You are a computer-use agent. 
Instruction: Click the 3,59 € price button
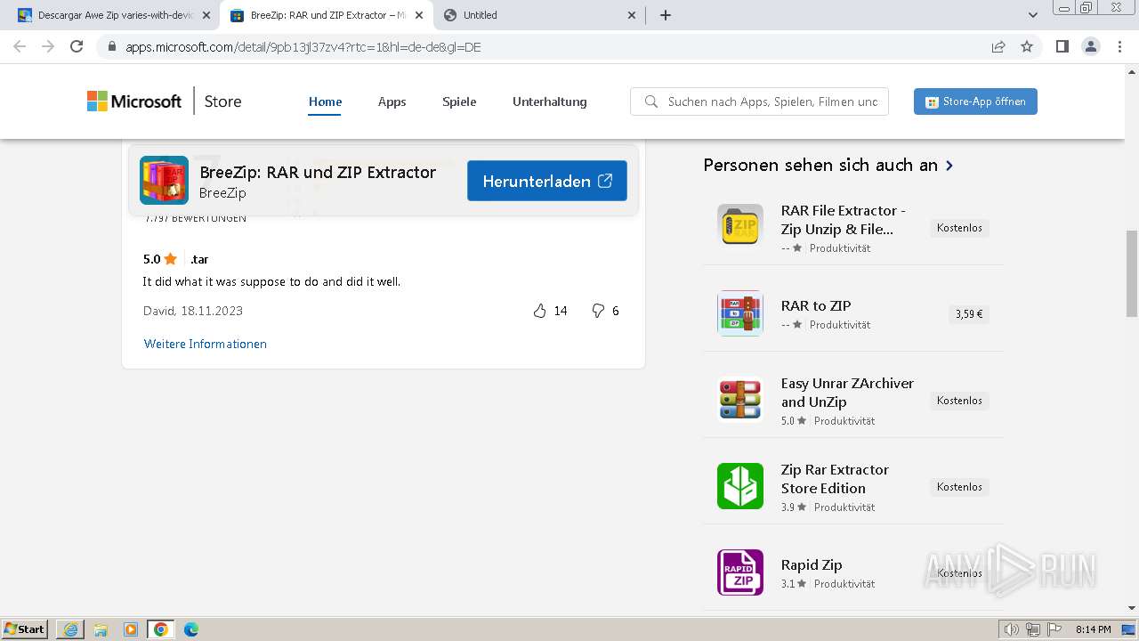pos(969,314)
